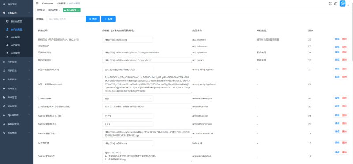Click the blue search (查询) button

[93, 19]
